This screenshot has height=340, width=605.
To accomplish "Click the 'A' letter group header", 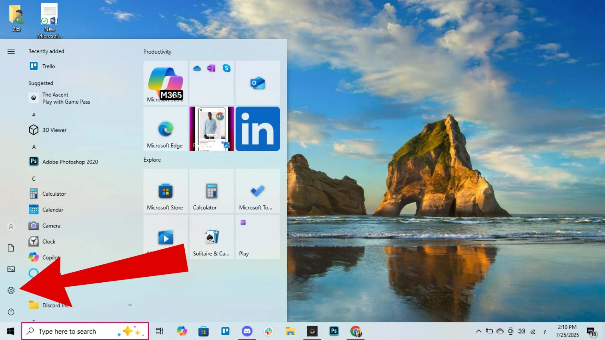I will pos(34,147).
